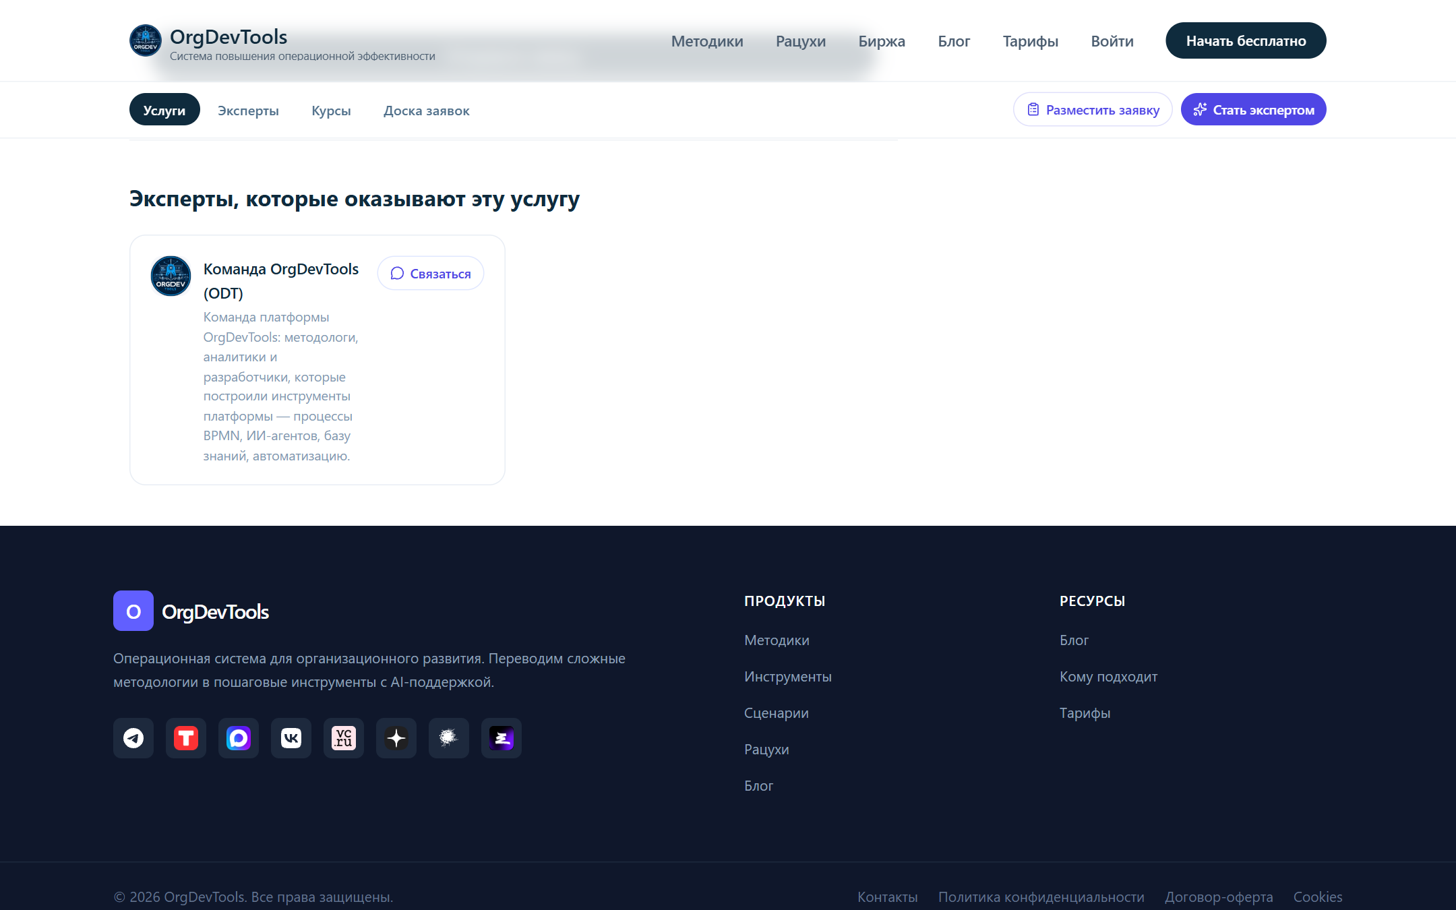Viewport: 1456px width, 910px height.
Task: Click Стать экспертом button
Action: (1254, 109)
